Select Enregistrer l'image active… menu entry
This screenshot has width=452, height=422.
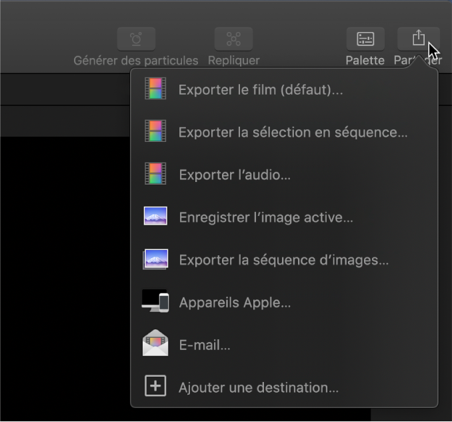(266, 217)
